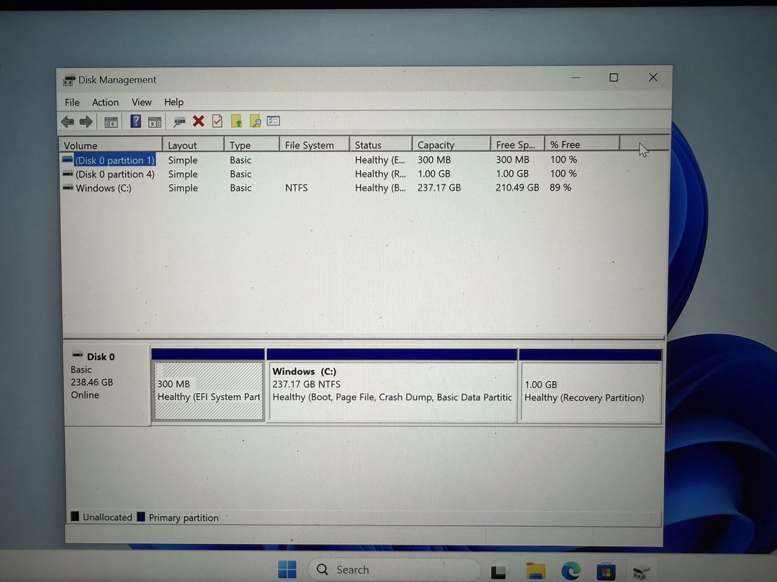Sort by the Type column header
The image size is (777, 582).
(x=252, y=145)
